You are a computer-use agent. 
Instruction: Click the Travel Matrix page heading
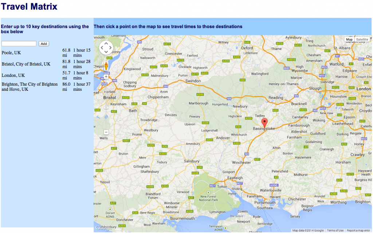click(x=29, y=7)
